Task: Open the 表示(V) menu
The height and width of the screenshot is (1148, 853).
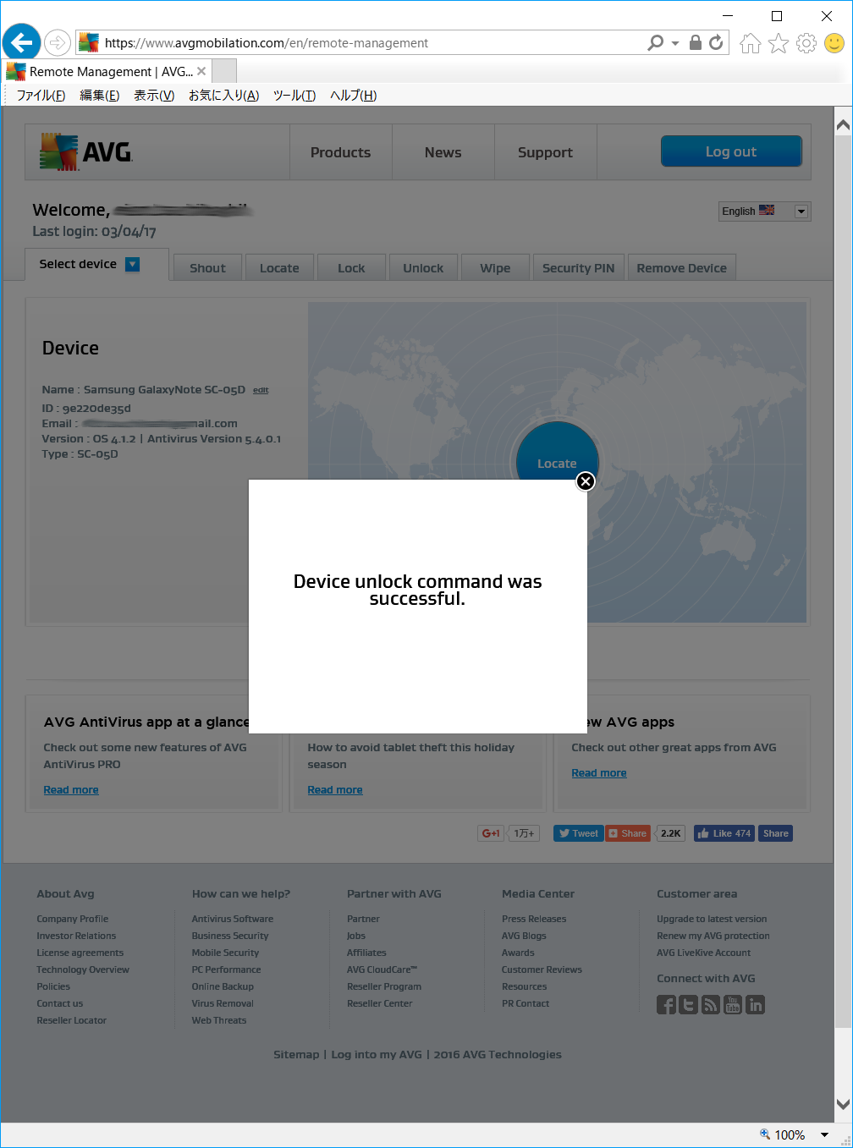Action: click(154, 96)
